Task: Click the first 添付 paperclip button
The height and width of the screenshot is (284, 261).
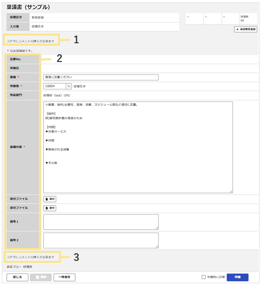Action: click(x=50, y=199)
